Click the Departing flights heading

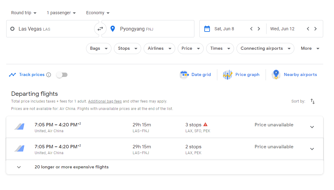pyautogui.click(x=34, y=94)
